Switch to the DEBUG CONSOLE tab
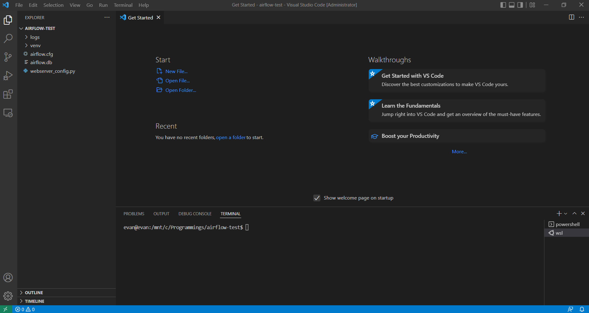This screenshot has height=313, width=589. (x=195, y=213)
